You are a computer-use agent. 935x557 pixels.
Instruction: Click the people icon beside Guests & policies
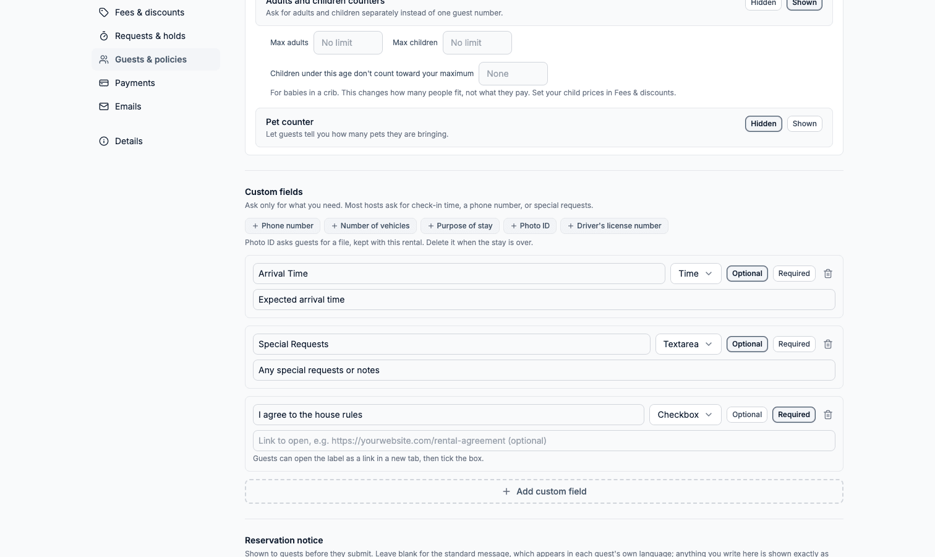click(x=104, y=59)
